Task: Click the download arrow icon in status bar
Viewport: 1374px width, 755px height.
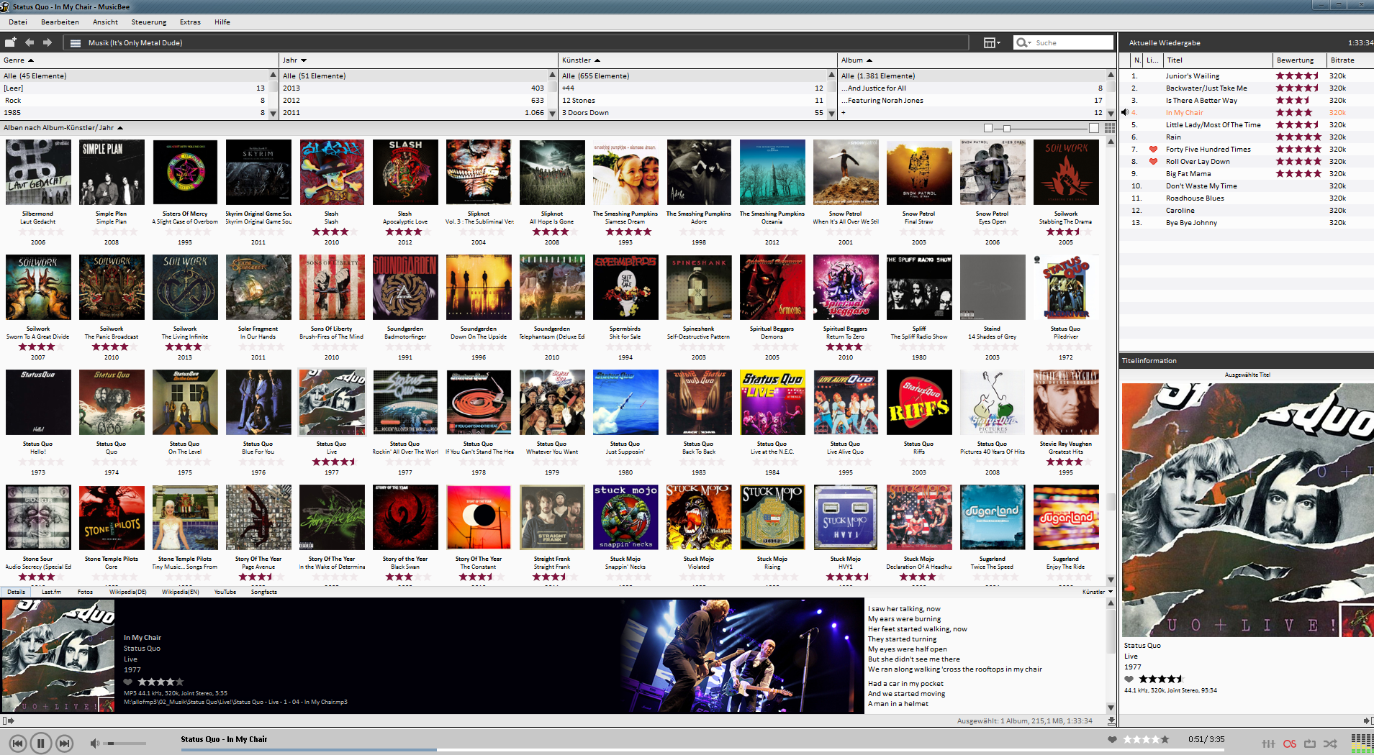Action: [x=1111, y=720]
